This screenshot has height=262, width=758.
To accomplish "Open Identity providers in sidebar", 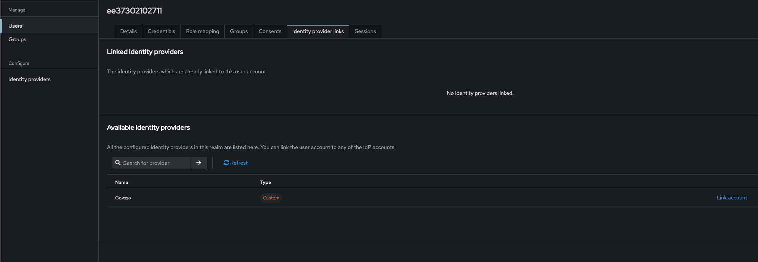I will 49,79.
